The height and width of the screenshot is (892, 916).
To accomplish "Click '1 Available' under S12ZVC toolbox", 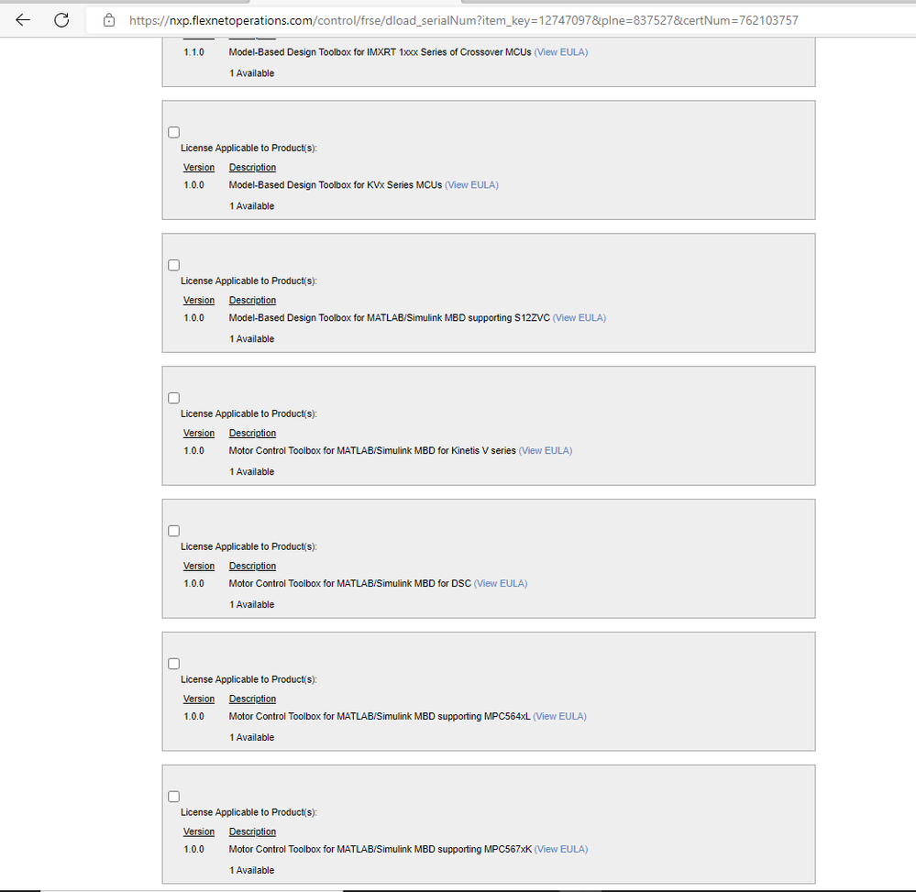I will (252, 339).
